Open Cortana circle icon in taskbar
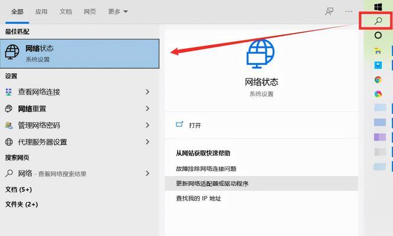Viewport: 393px width, 236px height. click(378, 35)
